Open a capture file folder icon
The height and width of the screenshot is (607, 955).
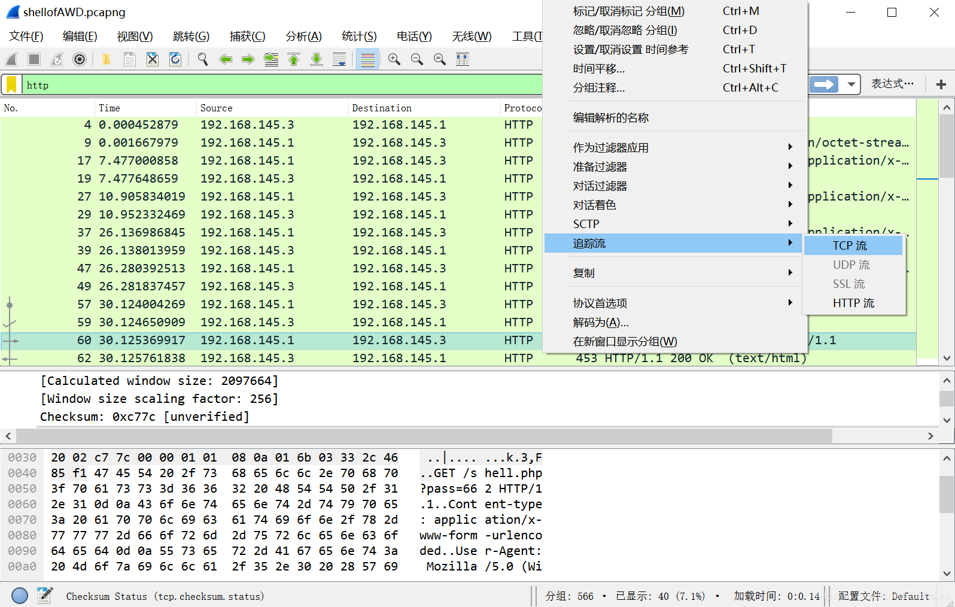106,59
